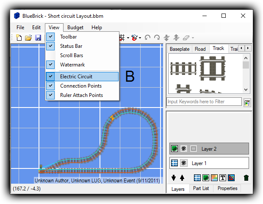The height and width of the screenshot is (204, 263).
Task: Toggle Watermark display option
Action: (82, 65)
